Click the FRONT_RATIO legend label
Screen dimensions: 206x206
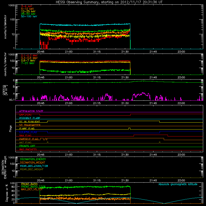pos(29,184)
